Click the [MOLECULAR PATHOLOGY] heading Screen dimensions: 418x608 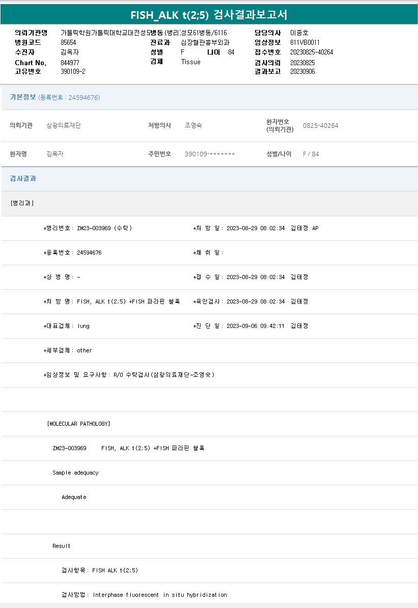click(x=78, y=424)
